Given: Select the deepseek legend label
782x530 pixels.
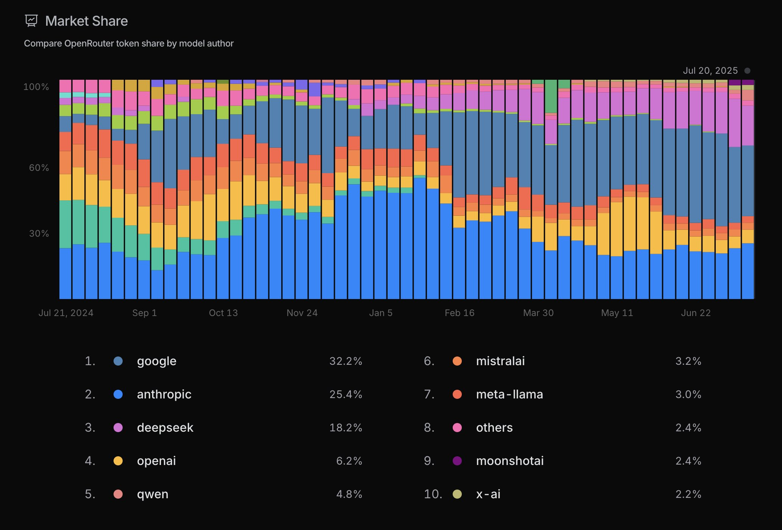Looking at the screenshot, I should tap(165, 428).
